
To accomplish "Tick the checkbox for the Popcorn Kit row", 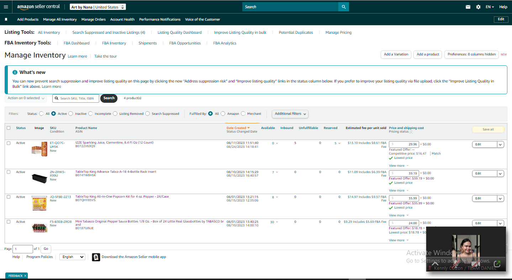I will 9,197.
